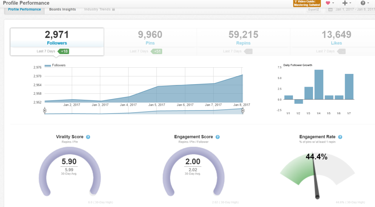Expand the plus menu dropdown arrow
Image resolution: width=375 pixels, height=207 pixels.
click(x=350, y=3)
